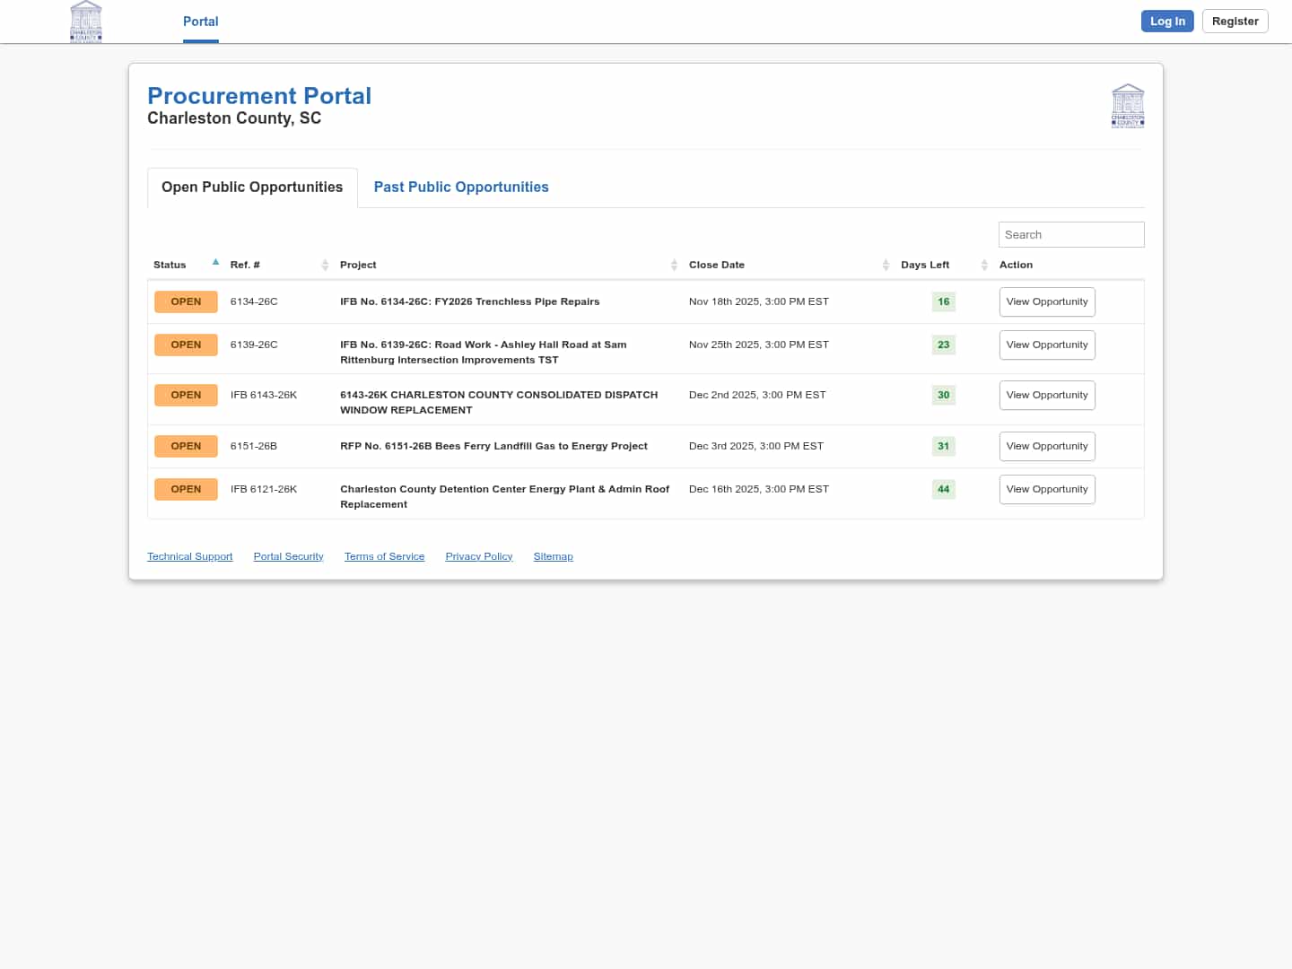View Opportunity for Bees Ferry Landfill project
The height and width of the screenshot is (969, 1292).
(1046, 446)
